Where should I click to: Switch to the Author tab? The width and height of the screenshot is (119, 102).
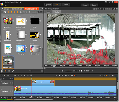coord(66,5)
